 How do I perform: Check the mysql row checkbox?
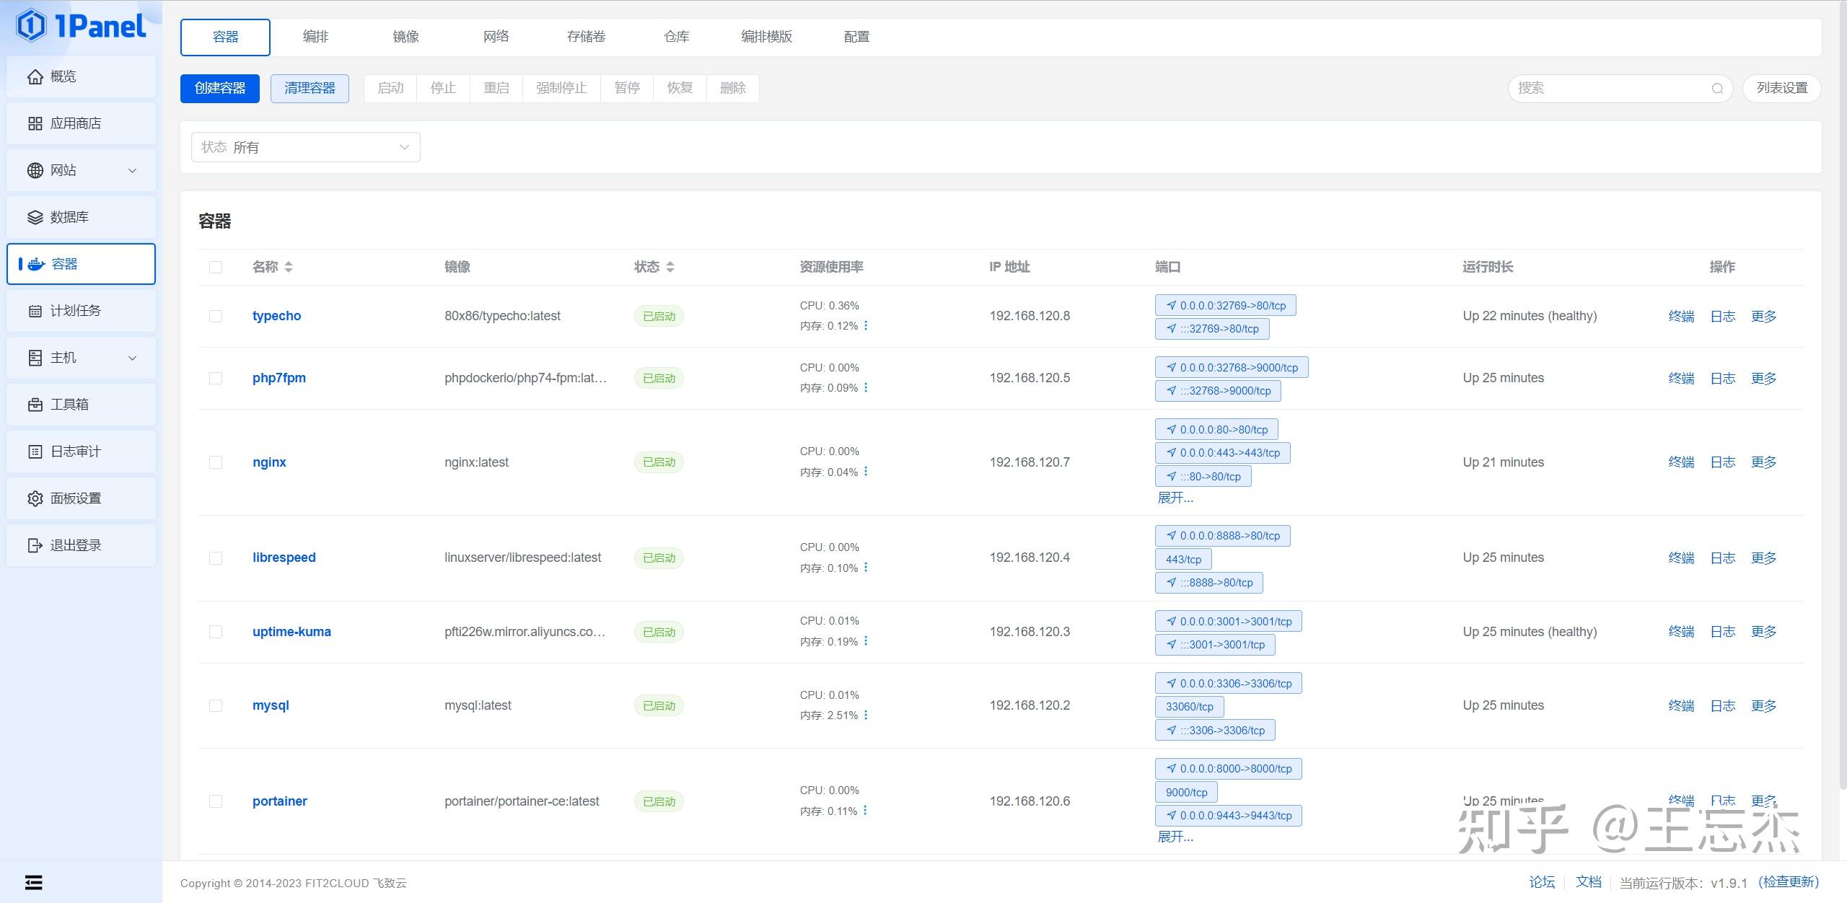[216, 705]
